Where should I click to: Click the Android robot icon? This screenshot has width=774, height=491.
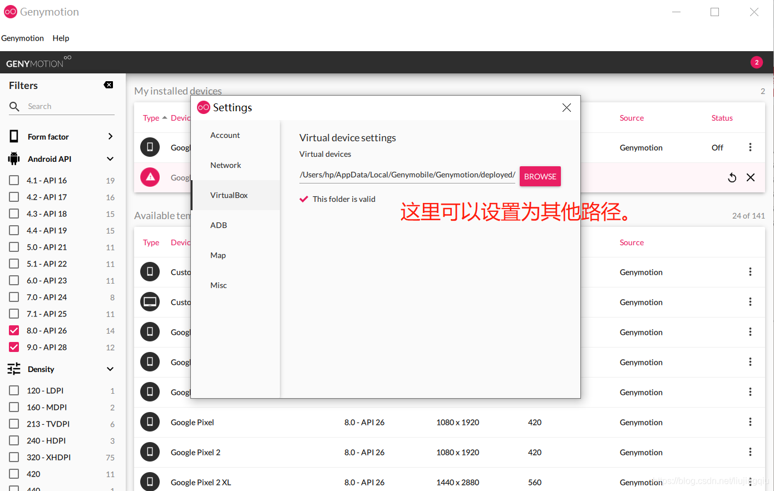point(14,159)
